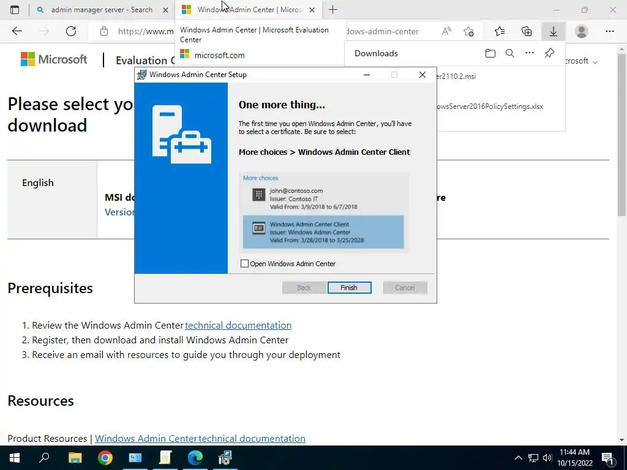Open the notification center

click(608, 458)
